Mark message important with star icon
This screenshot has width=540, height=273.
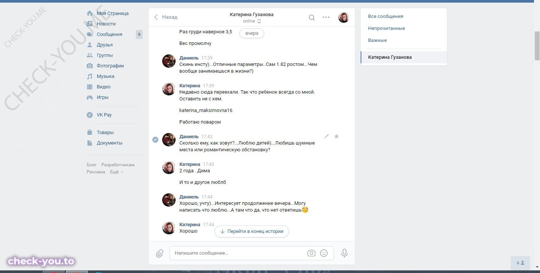point(337,136)
